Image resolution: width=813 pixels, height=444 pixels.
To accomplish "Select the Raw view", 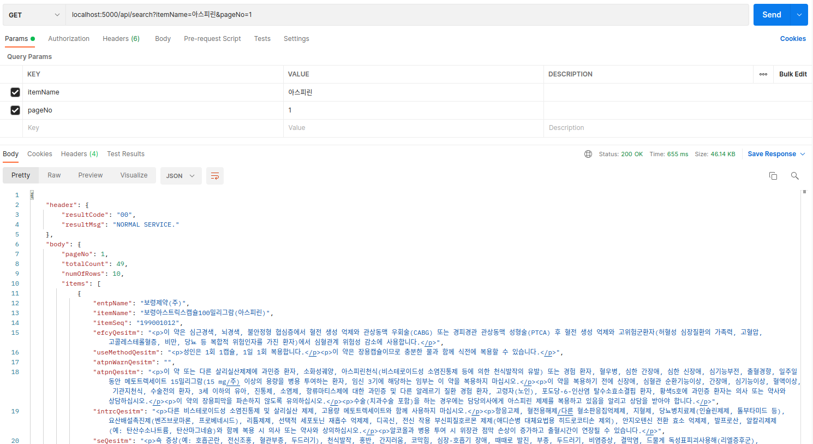I will point(54,175).
